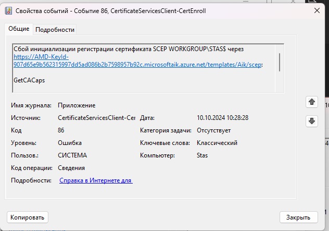Open the Подробности tab
Screen dimensions: 329x231
point(55,30)
